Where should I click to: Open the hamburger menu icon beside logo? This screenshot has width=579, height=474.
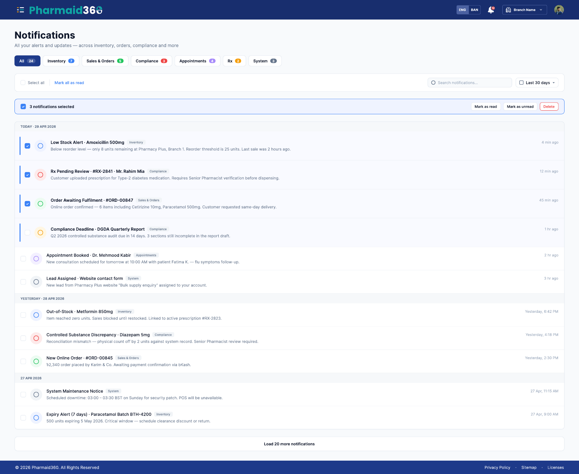(x=20, y=10)
